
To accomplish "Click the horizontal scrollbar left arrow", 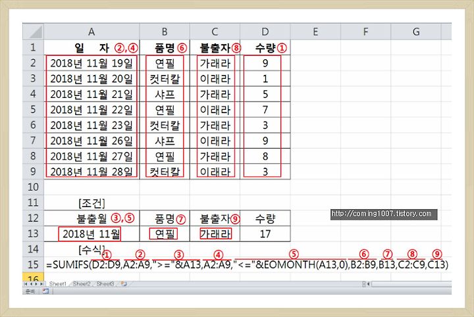I will 369,284.
